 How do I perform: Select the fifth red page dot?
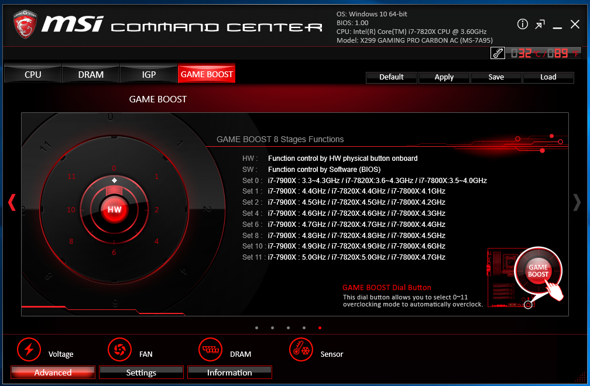coord(320,328)
